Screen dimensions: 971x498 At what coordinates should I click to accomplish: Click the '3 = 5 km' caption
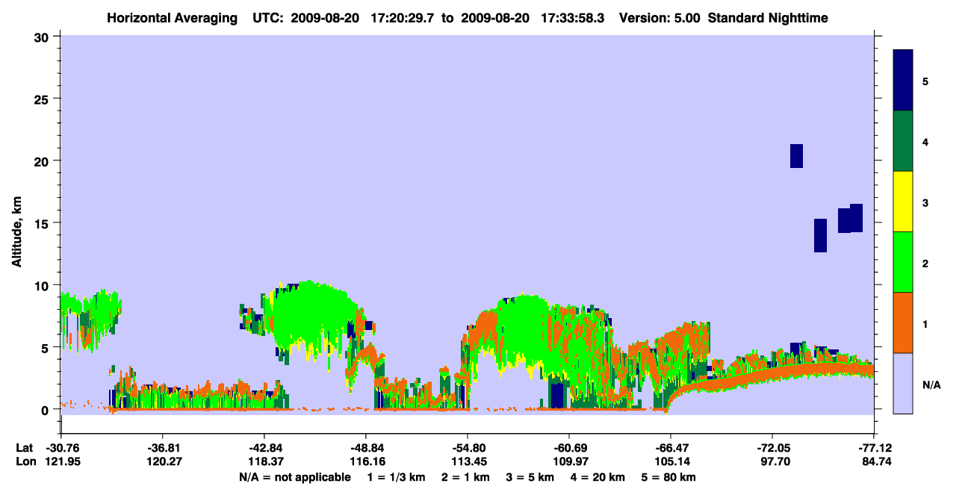tap(530, 477)
